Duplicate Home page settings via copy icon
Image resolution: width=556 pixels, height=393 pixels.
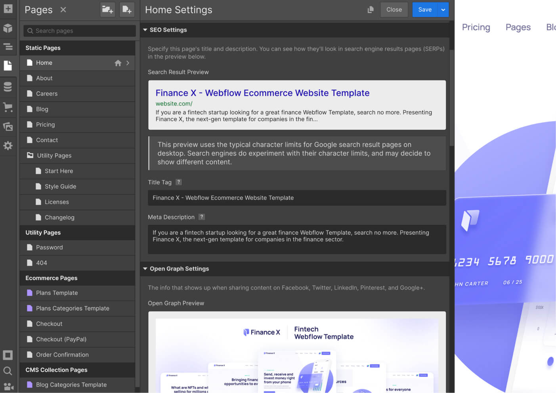point(371,10)
